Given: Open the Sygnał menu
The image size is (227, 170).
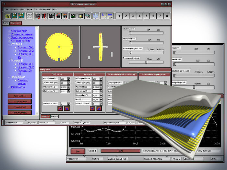Looking at the screenshot, I should pyautogui.click(x=30, y=10).
